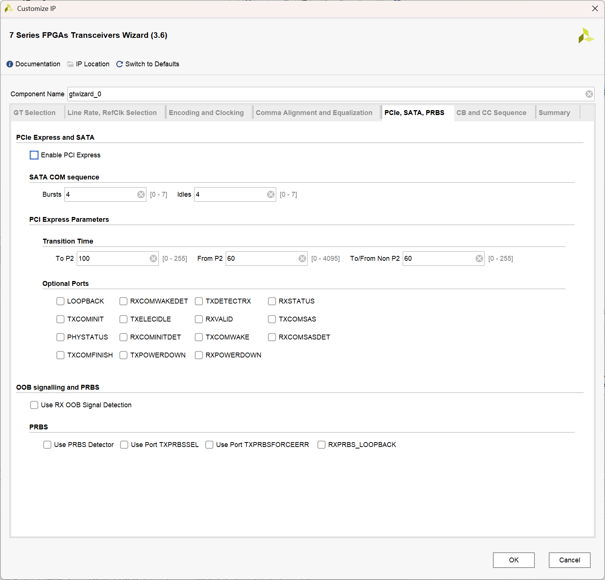Toggle the TXPOWERDOWN port
Screen dimensions: 605x580
[x=123, y=355]
